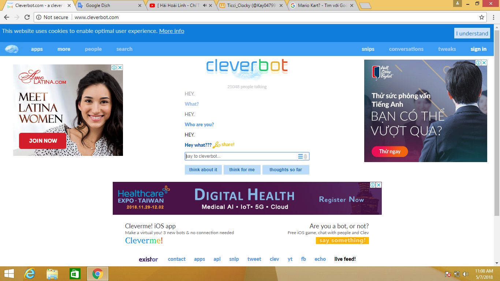Open AdChoices info on Latina ad
The height and width of the screenshot is (281, 500).
click(x=114, y=68)
